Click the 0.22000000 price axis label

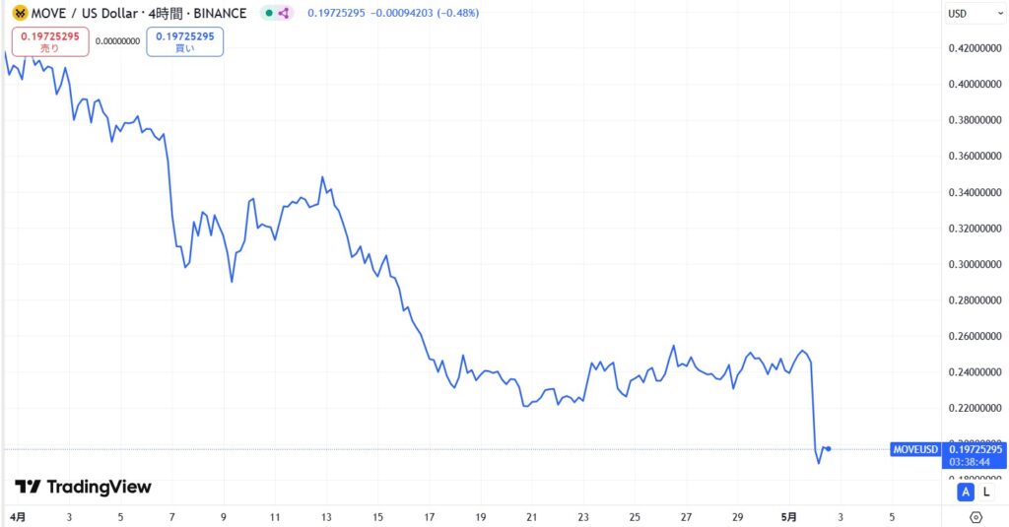click(x=975, y=408)
